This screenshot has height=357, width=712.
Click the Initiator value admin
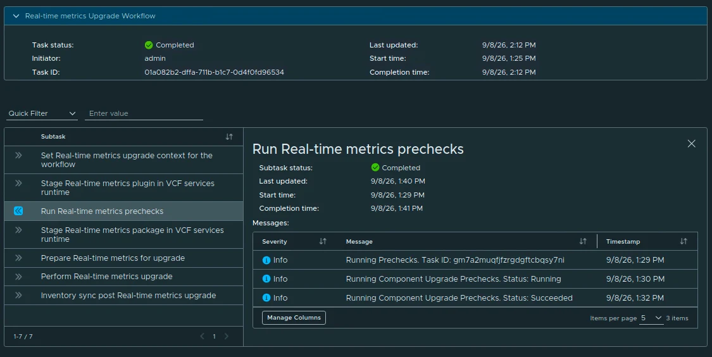(155, 59)
